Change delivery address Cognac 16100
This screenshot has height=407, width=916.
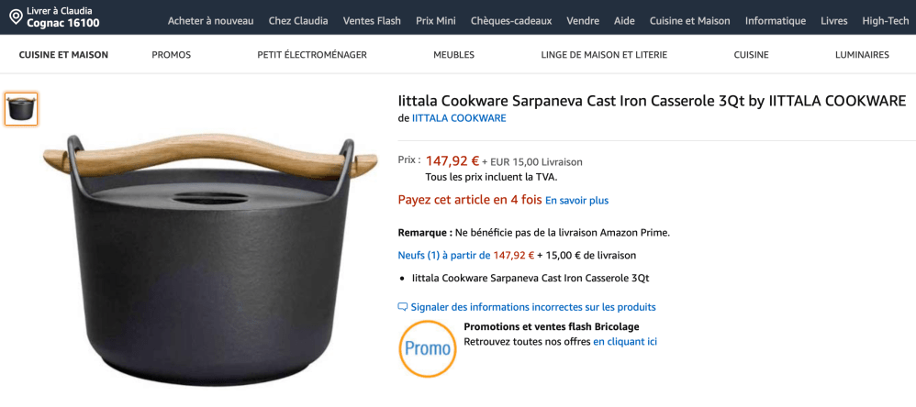[63, 23]
